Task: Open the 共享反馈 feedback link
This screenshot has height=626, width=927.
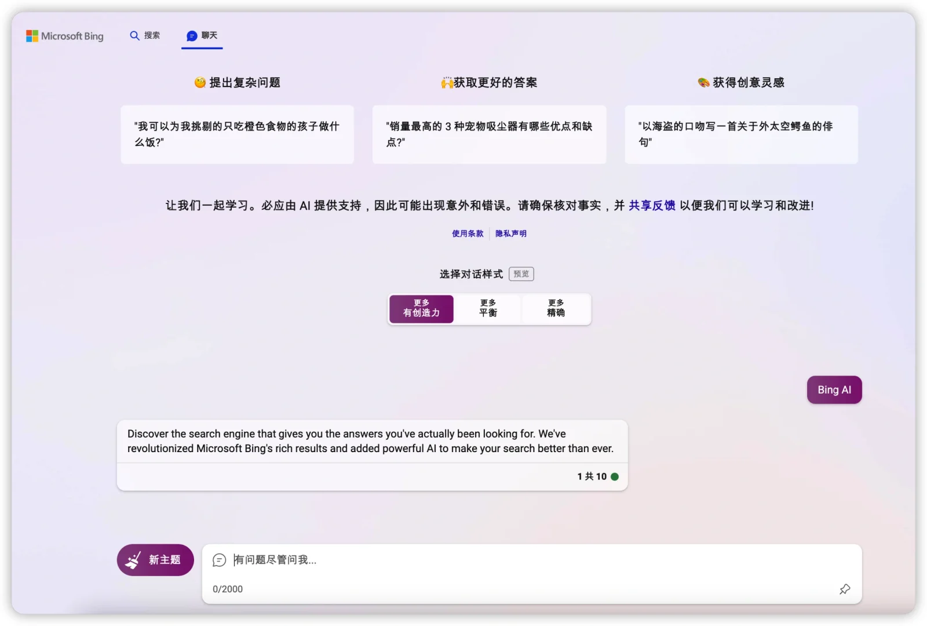Action: click(652, 205)
